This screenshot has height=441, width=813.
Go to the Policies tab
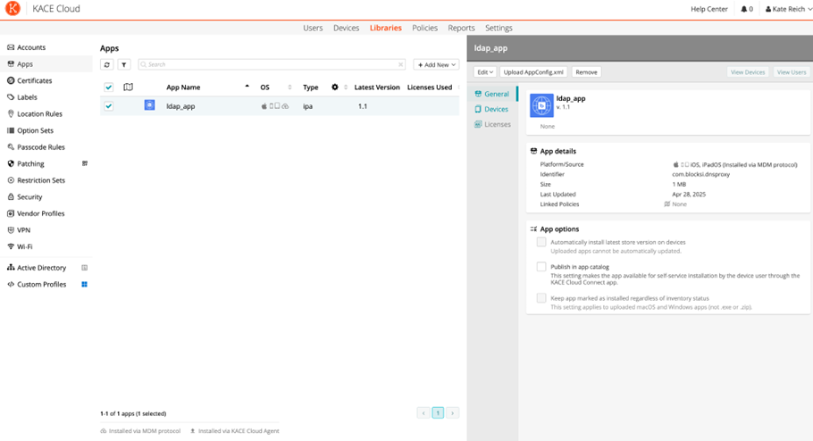(x=424, y=28)
